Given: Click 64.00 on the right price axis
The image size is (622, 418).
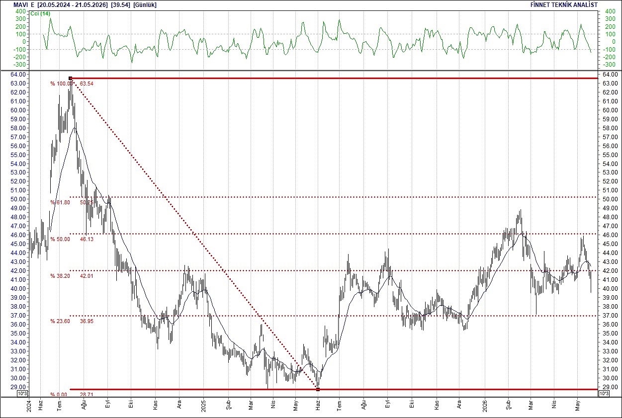Looking at the screenshot, I should coord(609,75).
